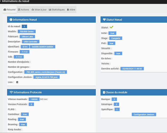Click the "Informations du nœud" window title

click(x=15, y=1)
